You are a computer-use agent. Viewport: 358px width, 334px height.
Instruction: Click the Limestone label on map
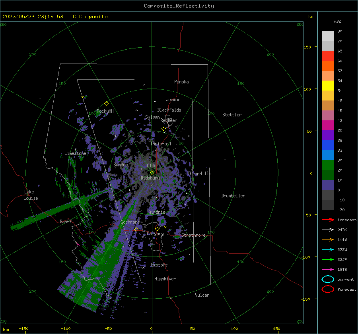click(75, 153)
